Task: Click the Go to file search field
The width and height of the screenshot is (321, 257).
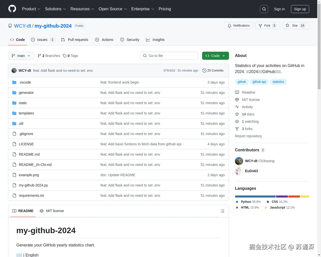Action: tap(169, 56)
